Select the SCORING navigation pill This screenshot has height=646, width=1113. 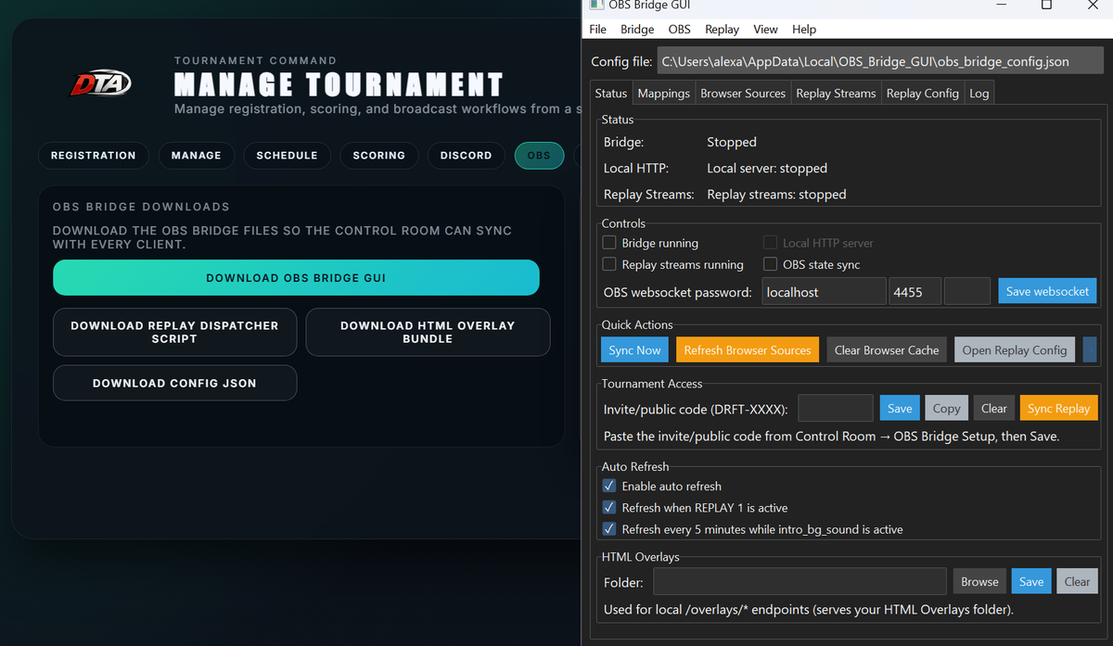379,156
